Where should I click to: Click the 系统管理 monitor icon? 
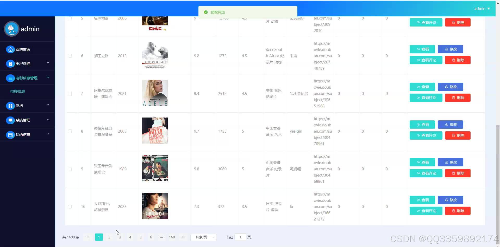[10, 120]
